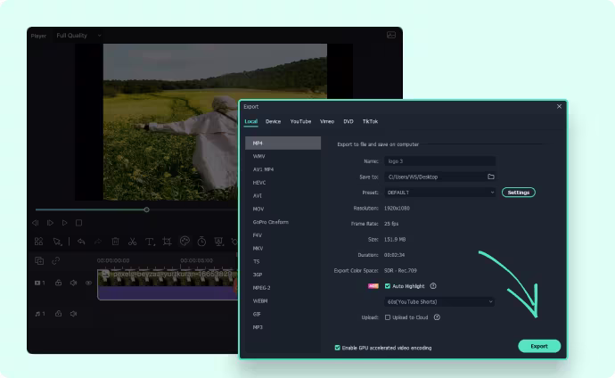The height and width of the screenshot is (378, 615).
Task: Click the redo arrow icon
Action: pos(98,242)
